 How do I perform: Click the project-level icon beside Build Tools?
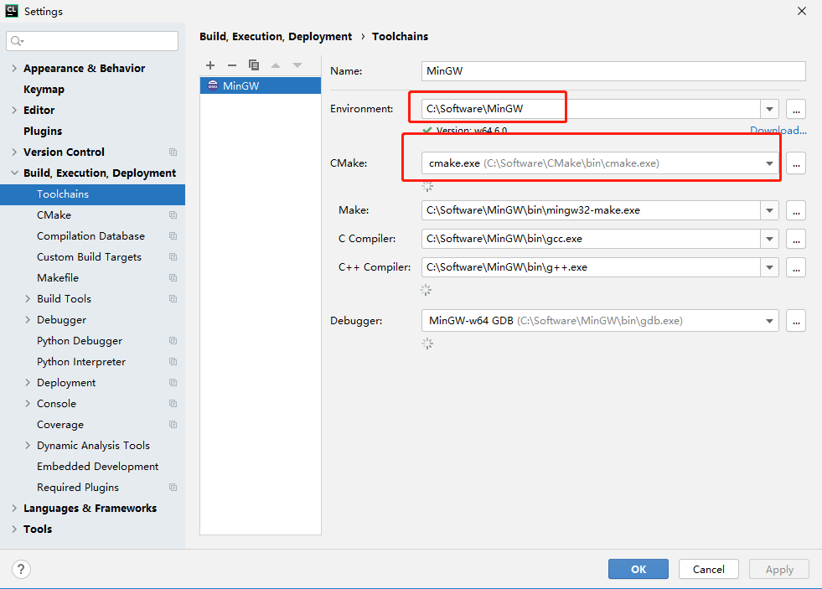[173, 299]
